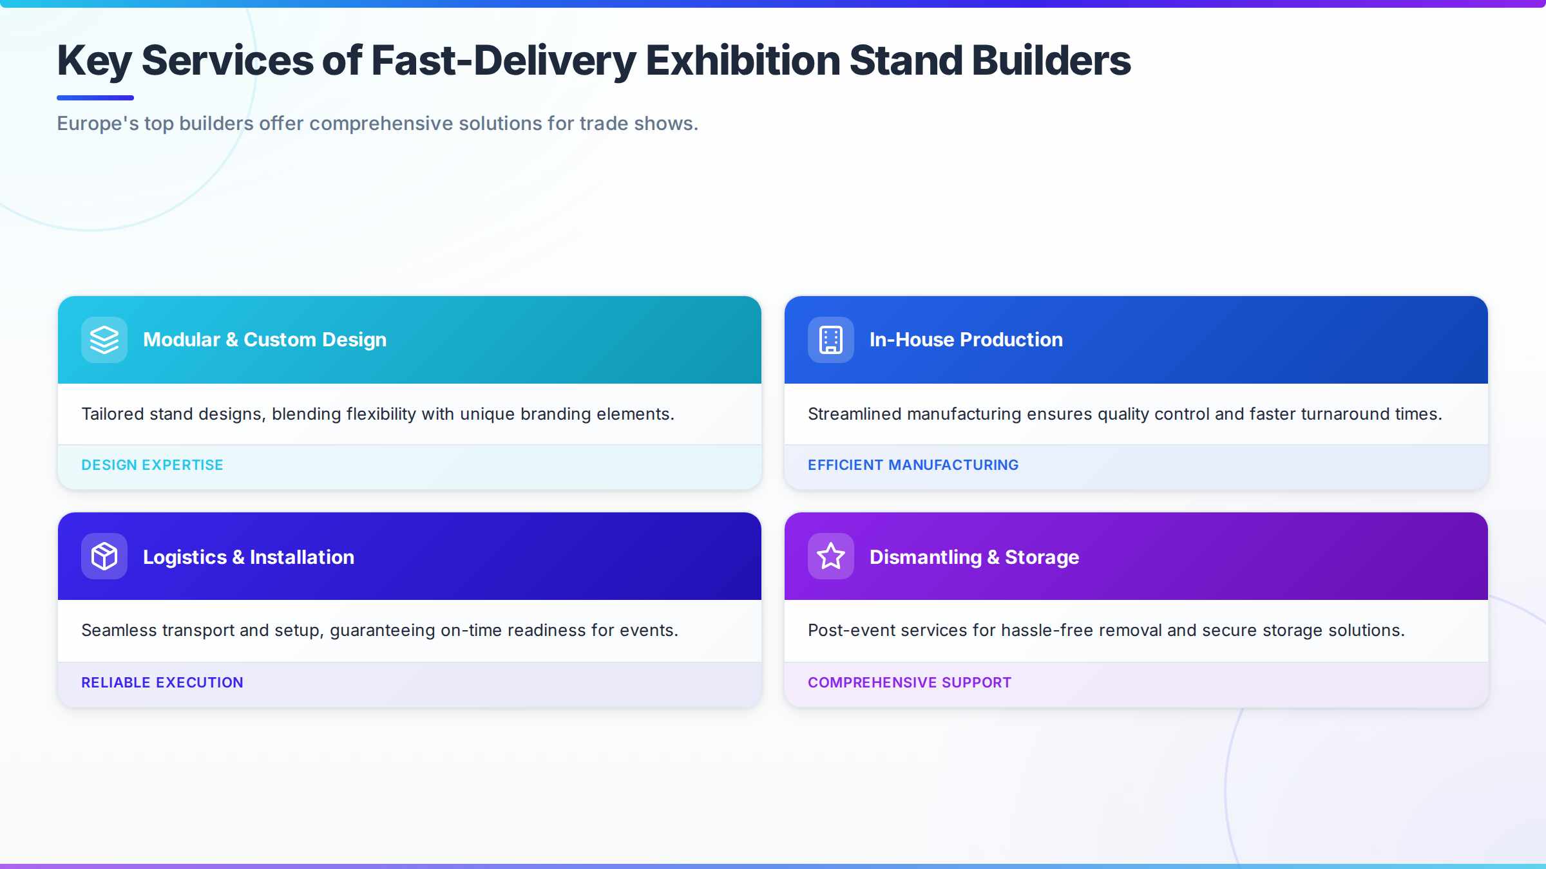This screenshot has height=869, width=1546.
Task: Click the package box icon beside Logistics & Installation
Action: (104, 556)
